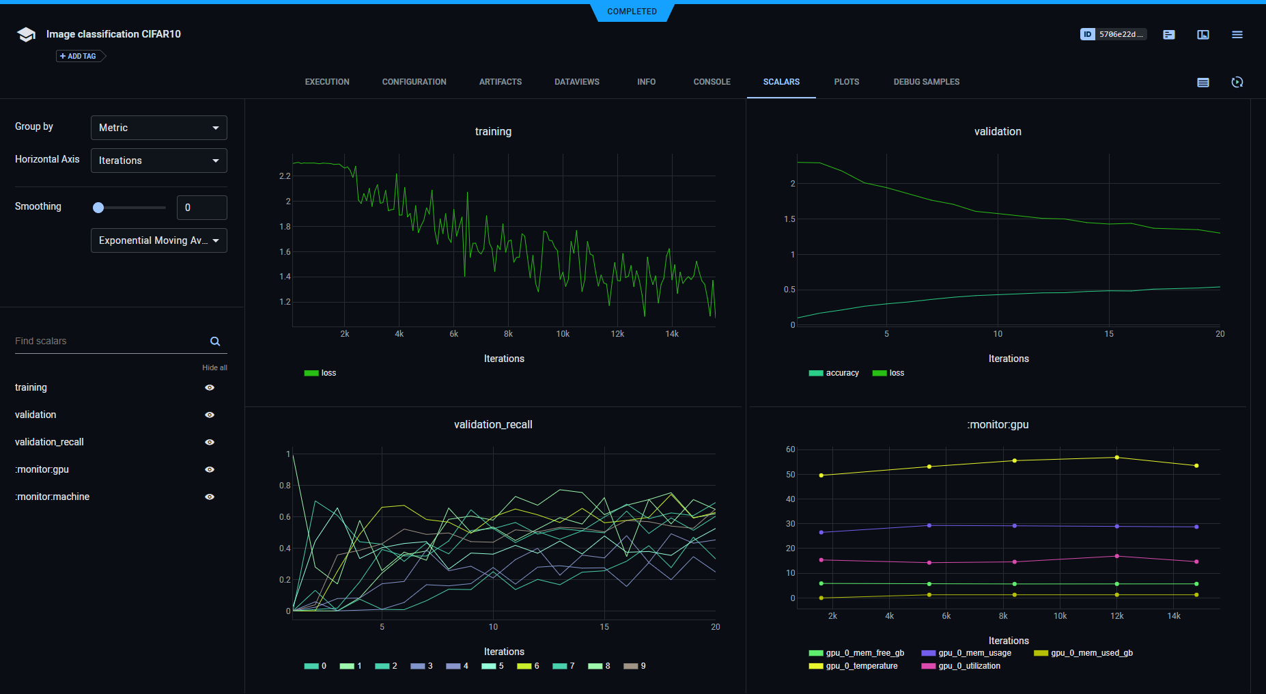The width and height of the screenshot is (1266, 694).
Task: Click the scalar settings list icon
Action: 1202,83
